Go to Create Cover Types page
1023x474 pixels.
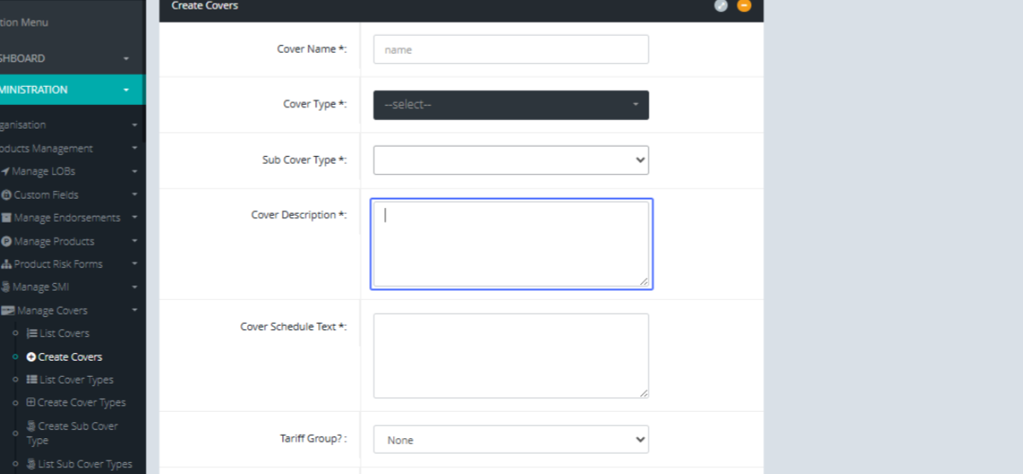(x=80, y=402)
